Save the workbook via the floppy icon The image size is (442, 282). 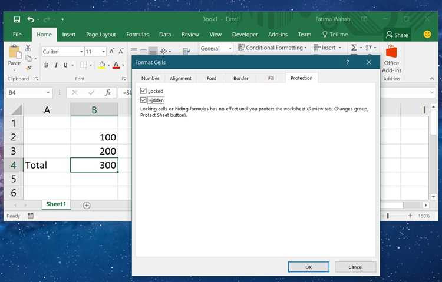[x=17, y=19]
